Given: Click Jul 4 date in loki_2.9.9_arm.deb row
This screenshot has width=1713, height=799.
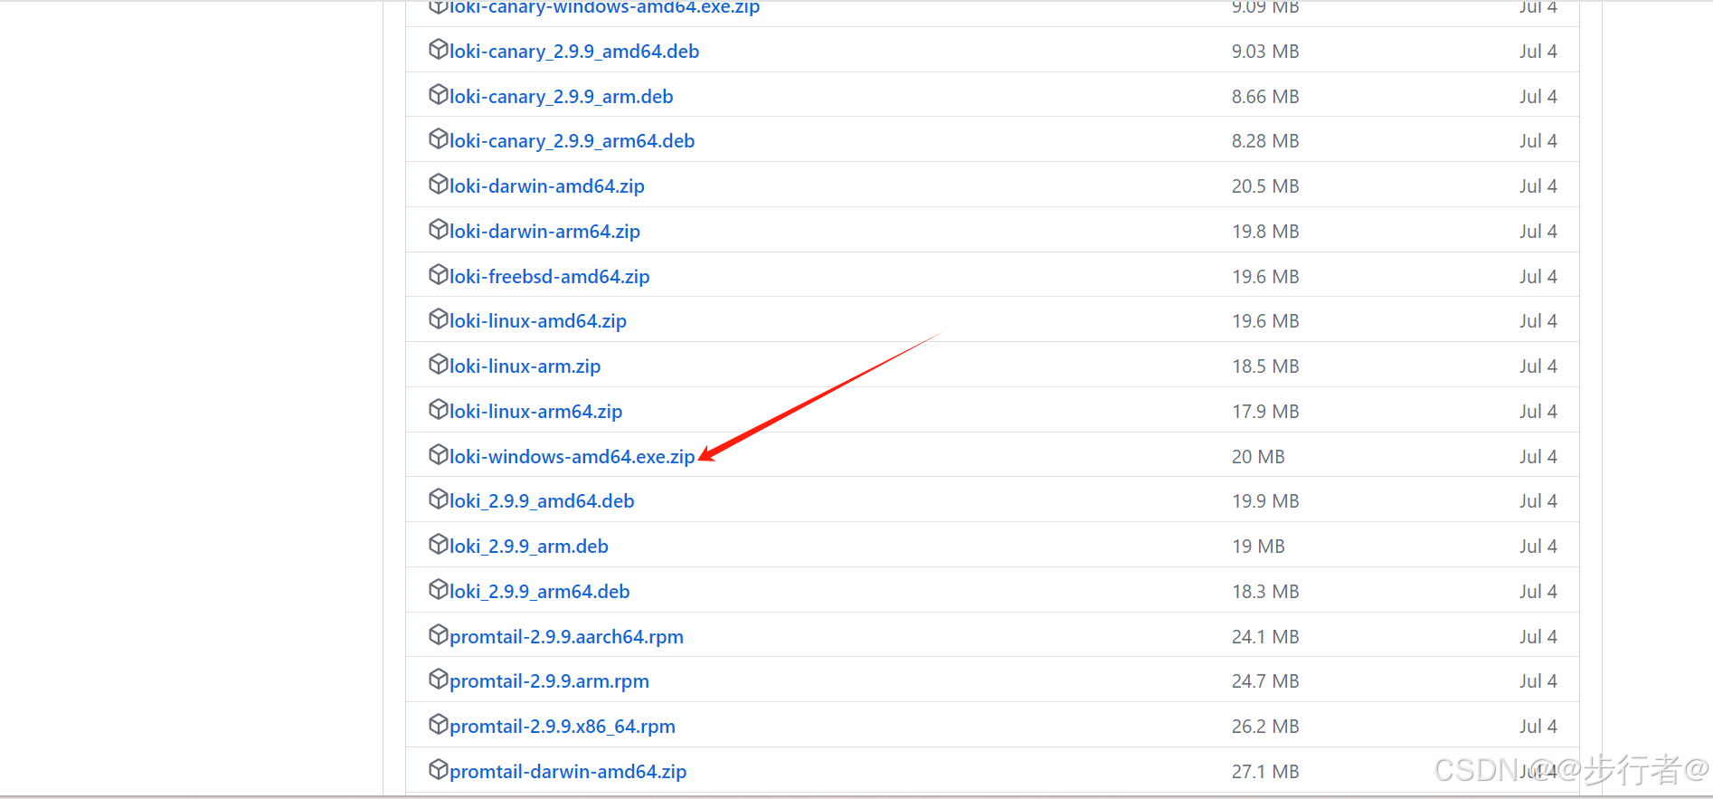Looking at the screenshot, I should tap(1538, 547).
